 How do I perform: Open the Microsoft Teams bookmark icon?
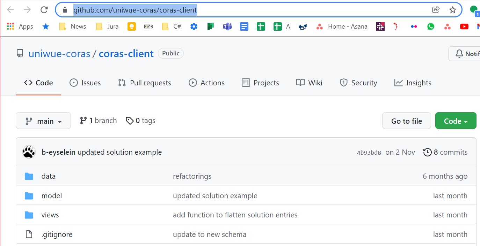(x=227, y=26)
